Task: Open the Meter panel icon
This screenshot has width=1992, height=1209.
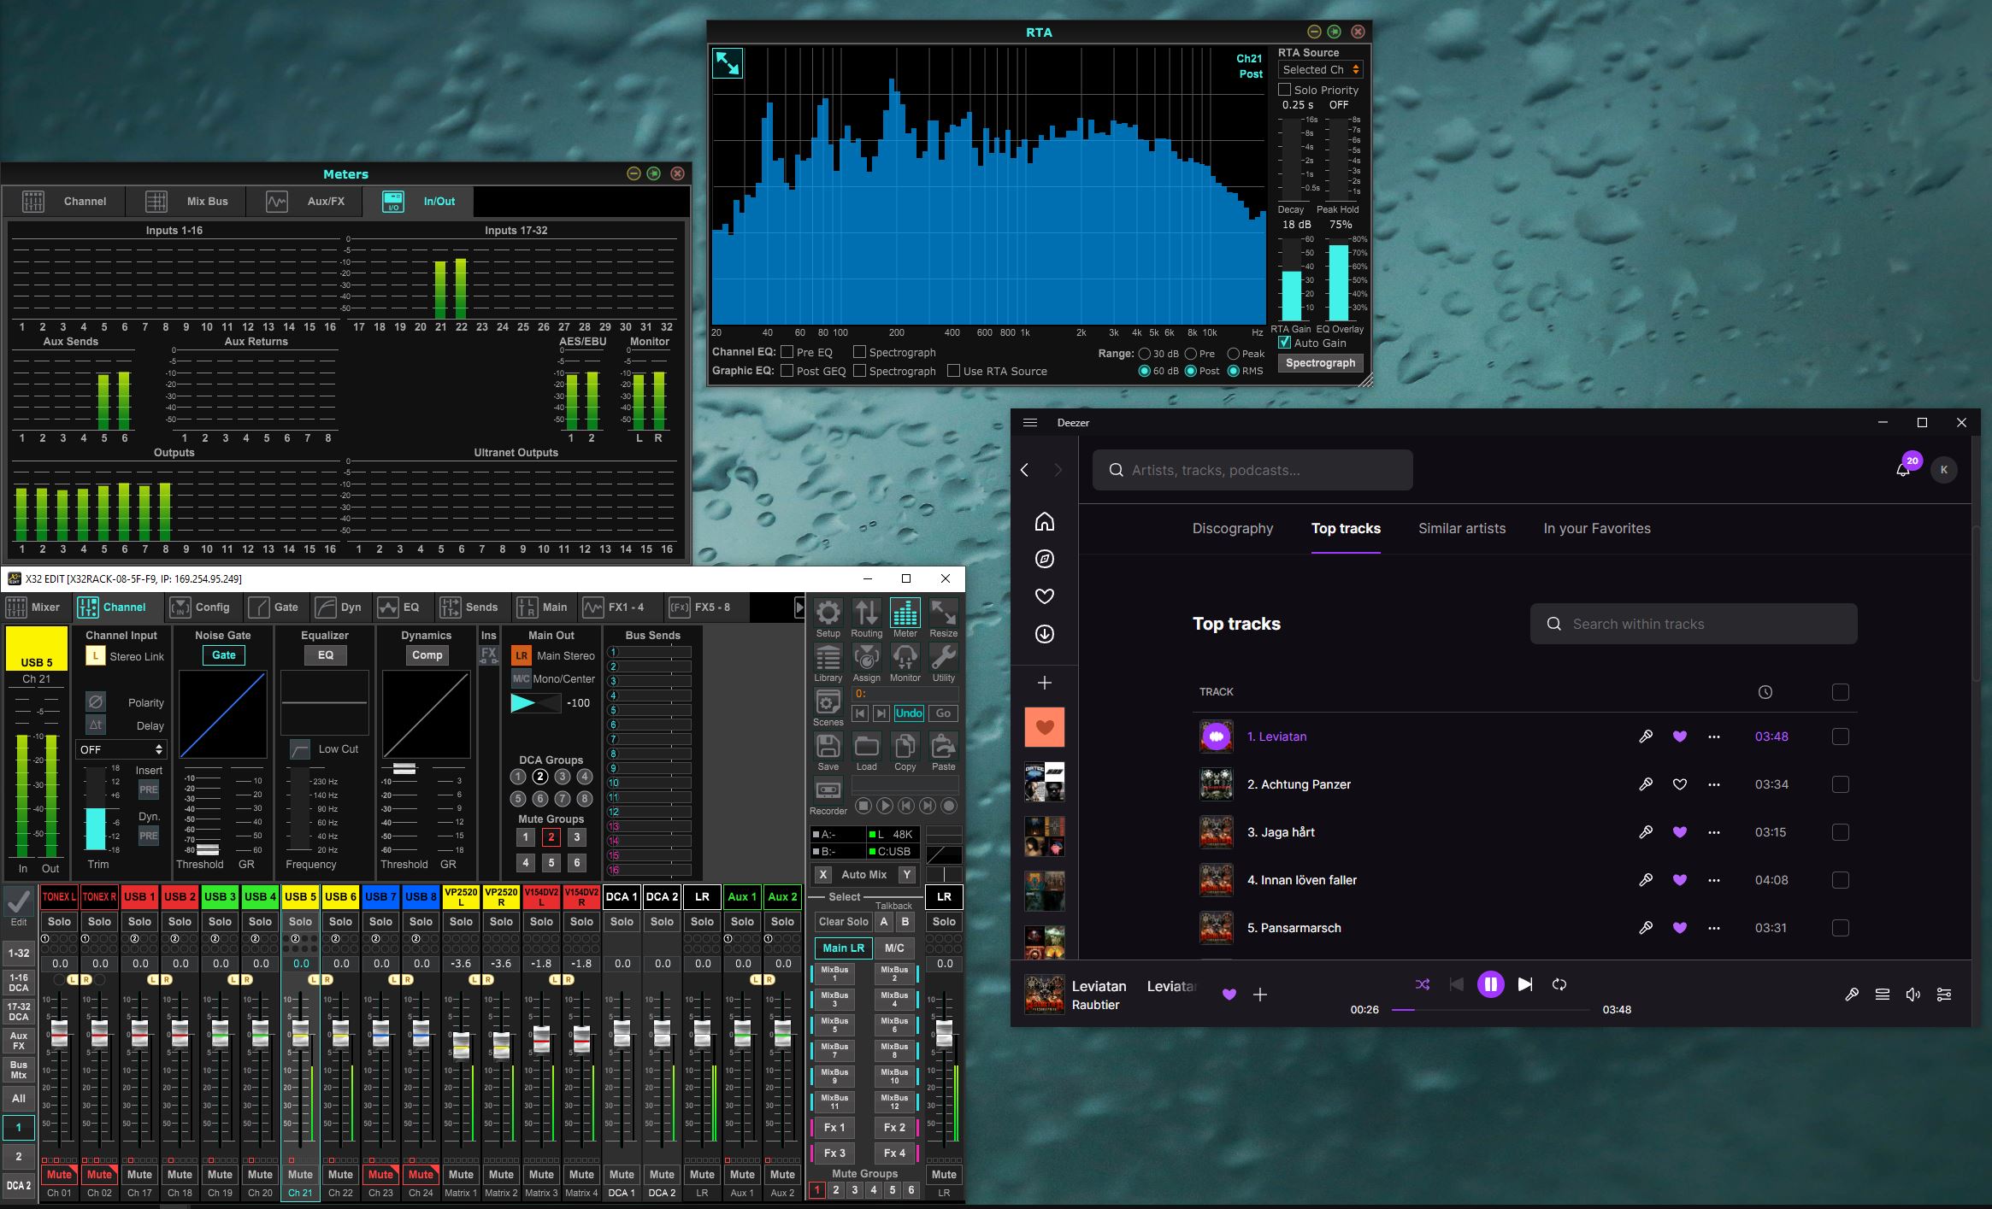Action: 905,613
